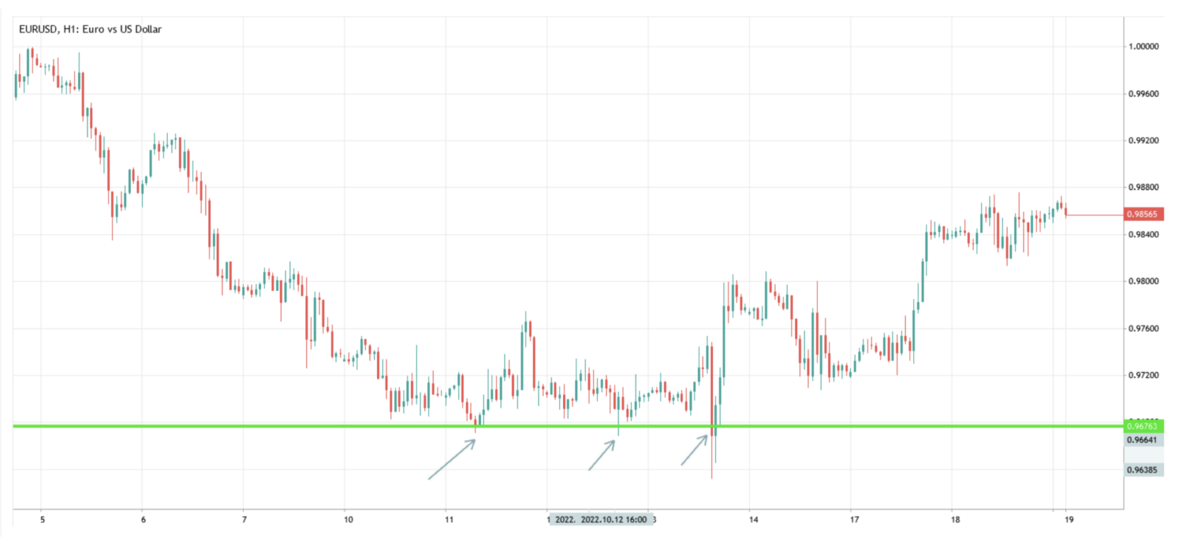Select date 5 on the time axis
This screenshot has height=545, width=1186.
(x=42, y=520)
